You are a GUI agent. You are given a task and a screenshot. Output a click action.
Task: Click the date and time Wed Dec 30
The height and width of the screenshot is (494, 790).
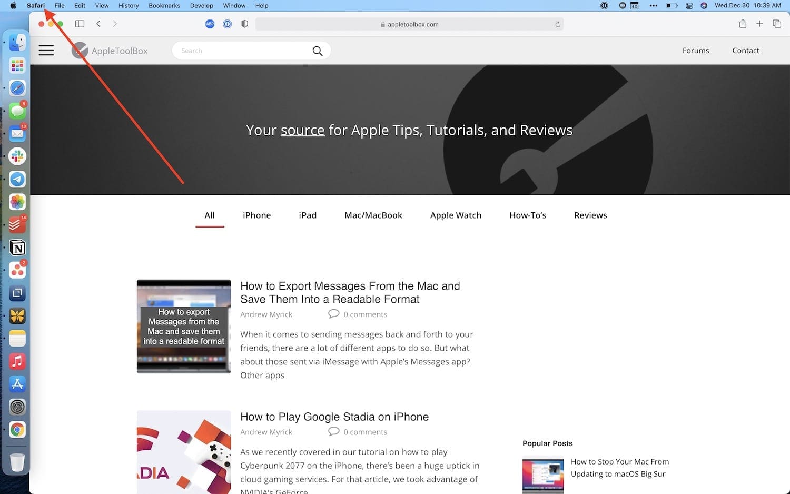point(748,6)
